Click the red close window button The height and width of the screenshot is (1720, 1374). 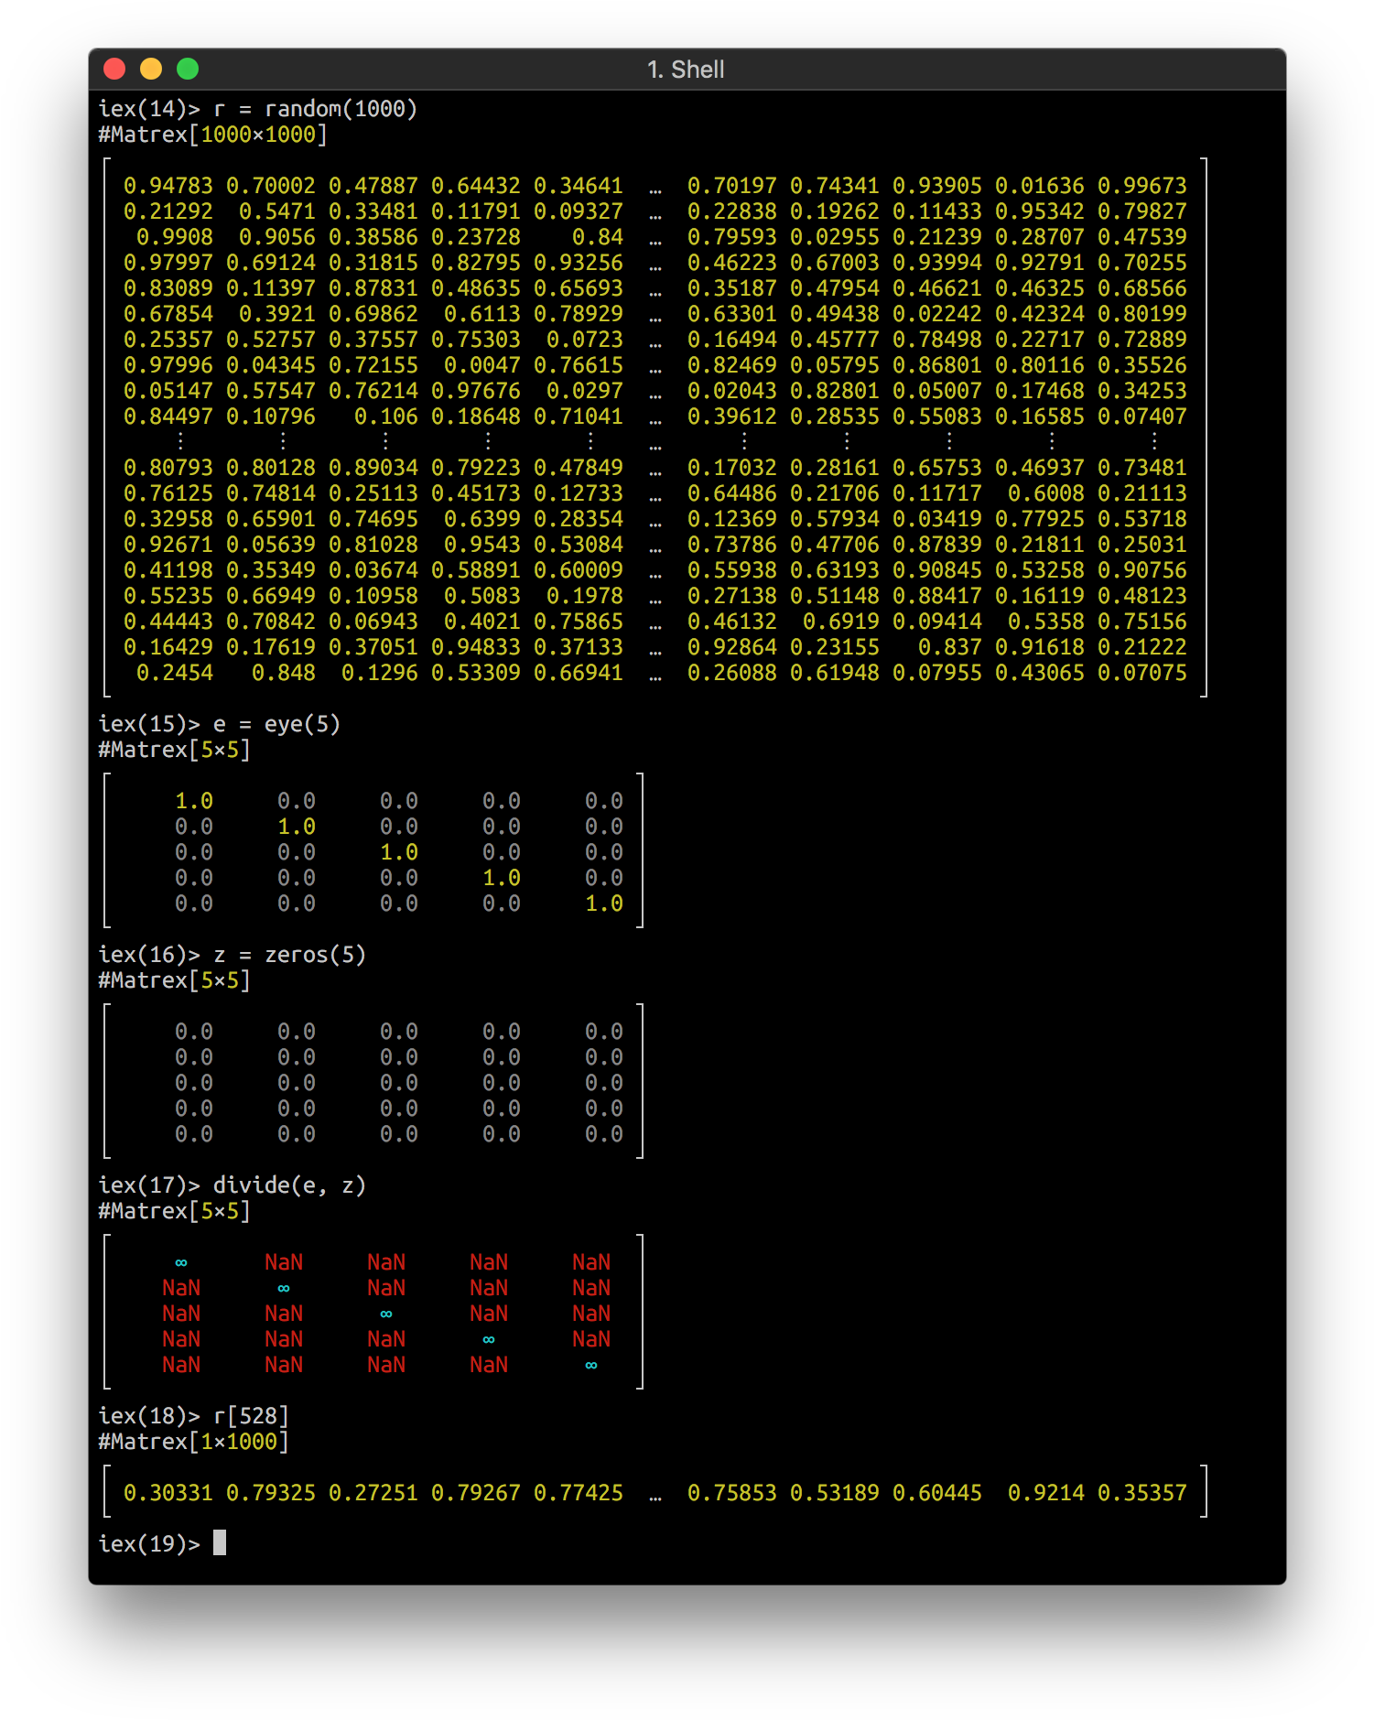[114, 69]
